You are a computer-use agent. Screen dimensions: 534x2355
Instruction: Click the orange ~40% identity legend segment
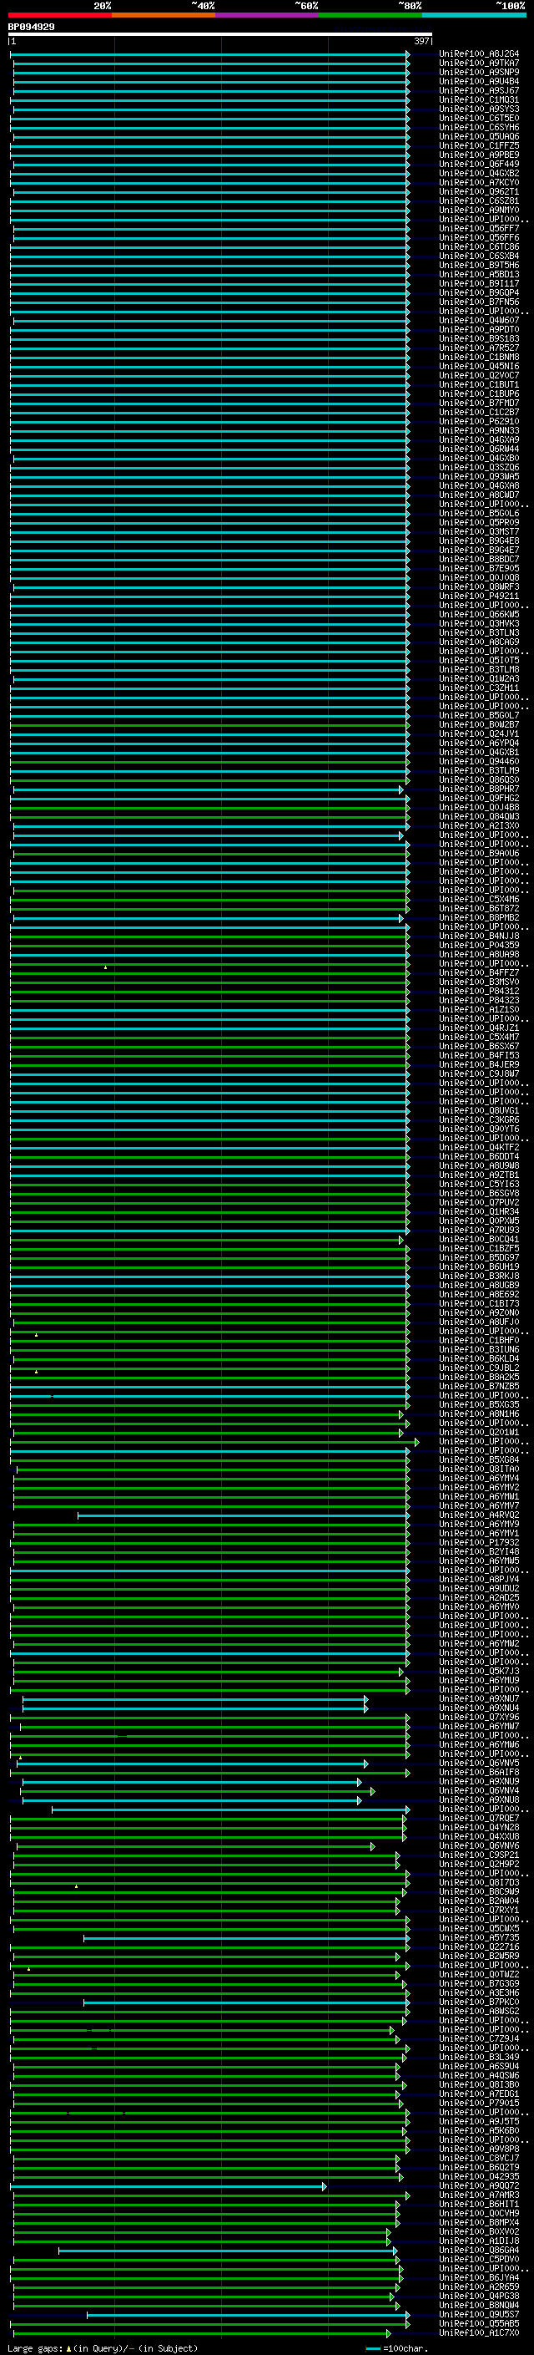[164, 15]
